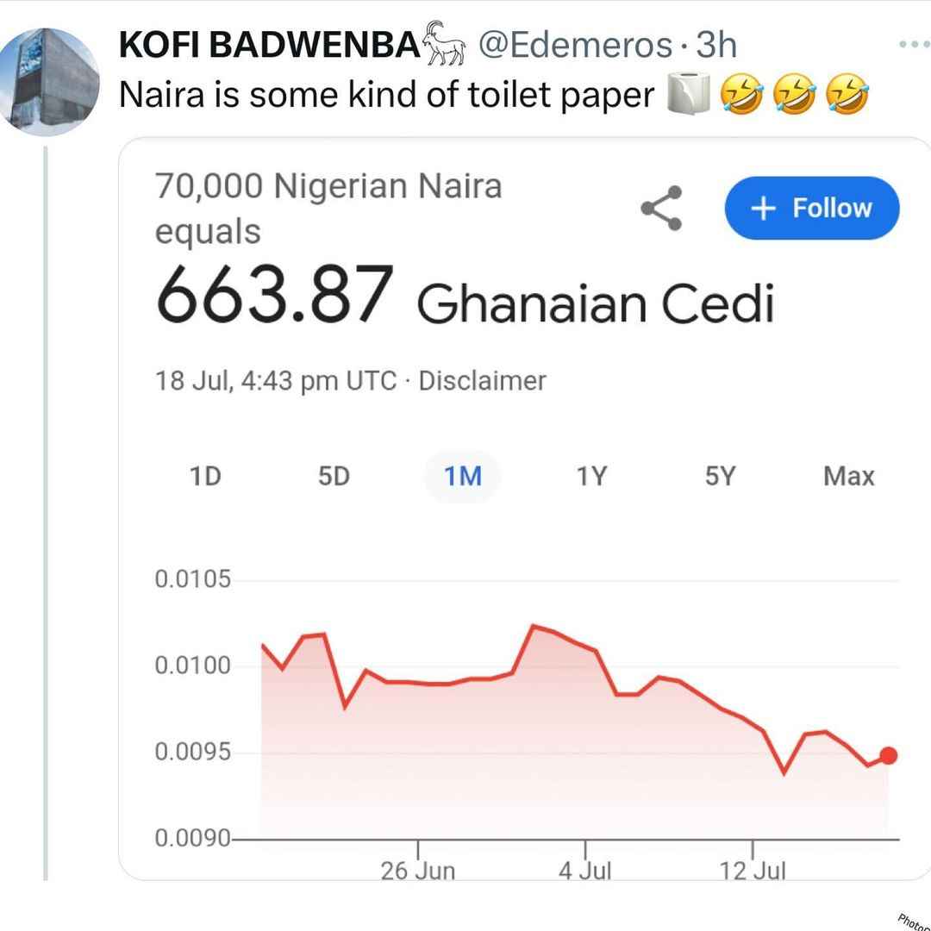
Task: Open the @Edemeros handle link
Action: tap(575, 45)
